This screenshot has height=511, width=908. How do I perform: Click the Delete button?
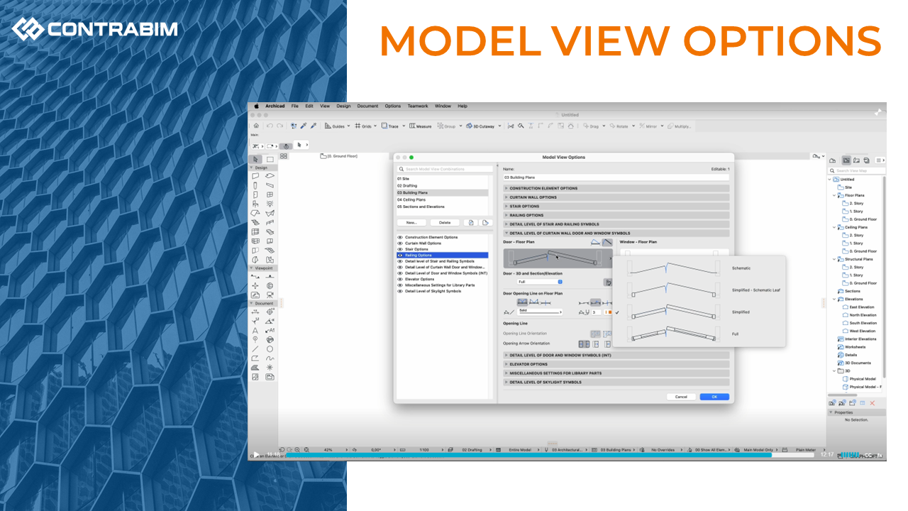(445, 222)
